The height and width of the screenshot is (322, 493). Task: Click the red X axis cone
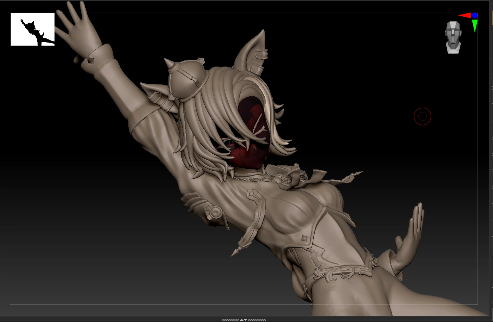(x=465, y=15)
